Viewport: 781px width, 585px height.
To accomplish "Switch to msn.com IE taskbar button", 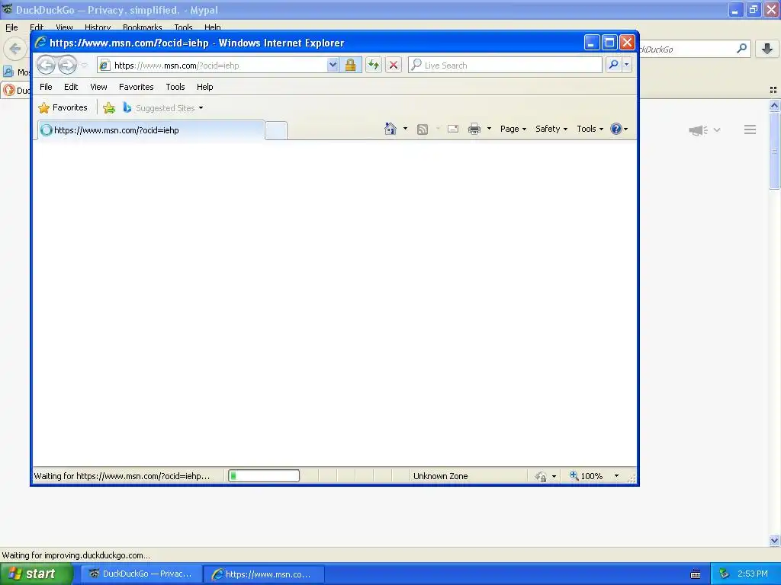I will (264, 574).
